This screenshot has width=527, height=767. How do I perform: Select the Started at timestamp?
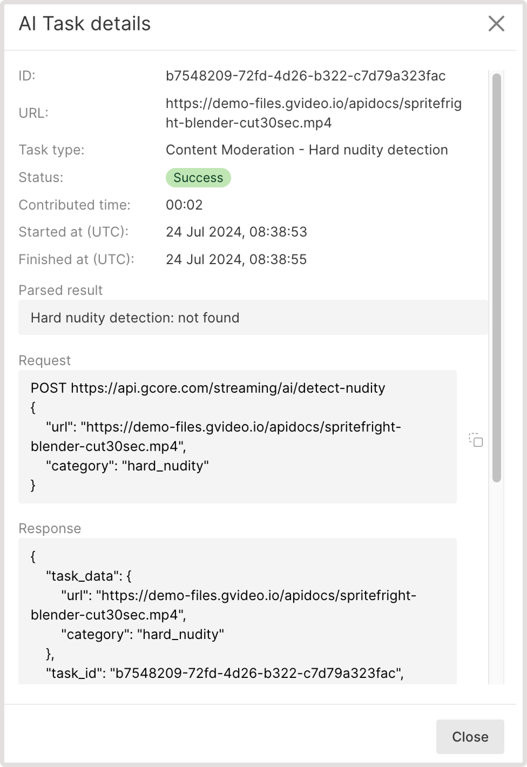(x=237, y=232)
